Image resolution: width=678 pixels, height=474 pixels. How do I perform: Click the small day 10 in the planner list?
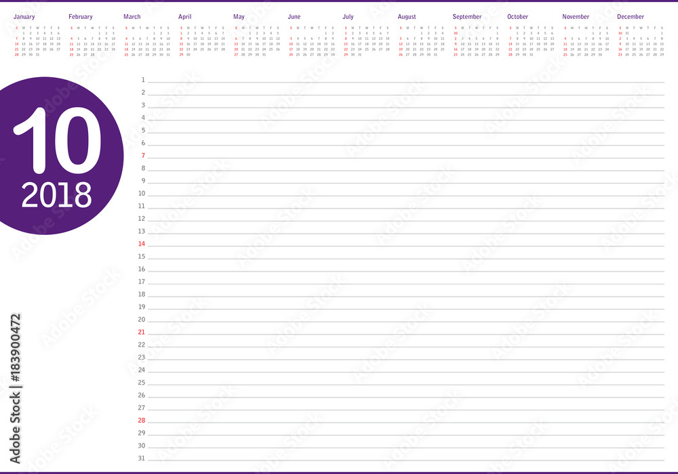[142, 194]
